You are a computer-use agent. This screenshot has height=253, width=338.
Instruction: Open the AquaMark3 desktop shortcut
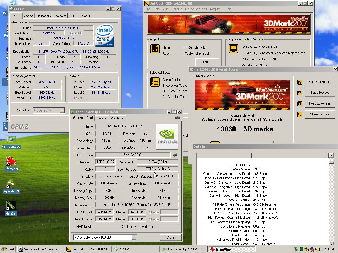[11, 186]
